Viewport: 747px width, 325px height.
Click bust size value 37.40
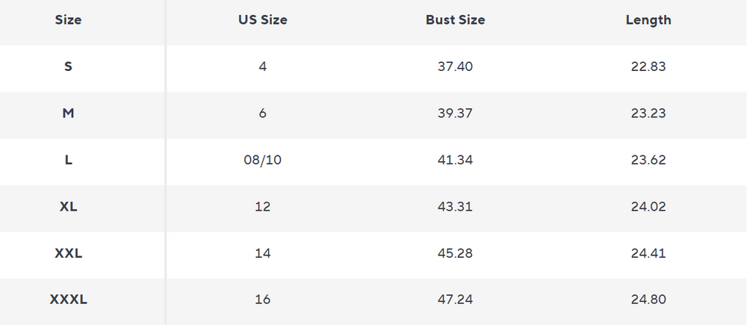tap(455, 66)
